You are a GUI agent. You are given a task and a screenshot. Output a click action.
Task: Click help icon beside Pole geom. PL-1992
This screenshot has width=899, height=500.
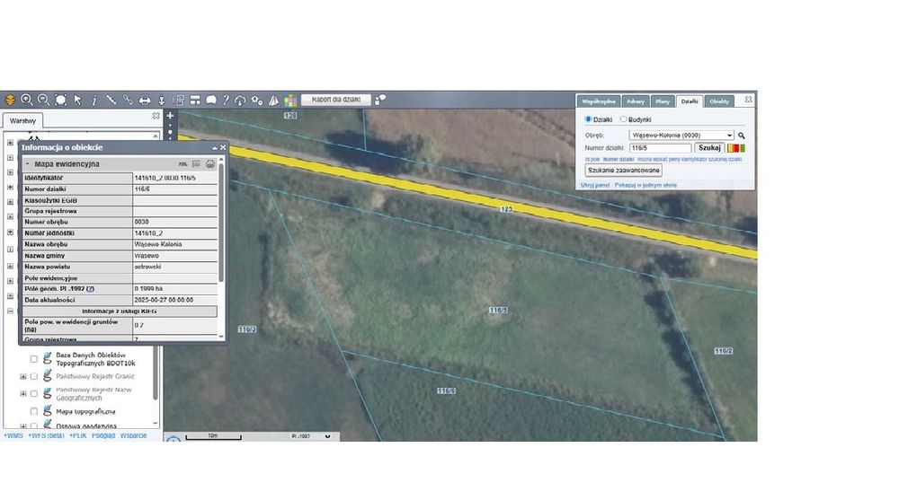91,289
